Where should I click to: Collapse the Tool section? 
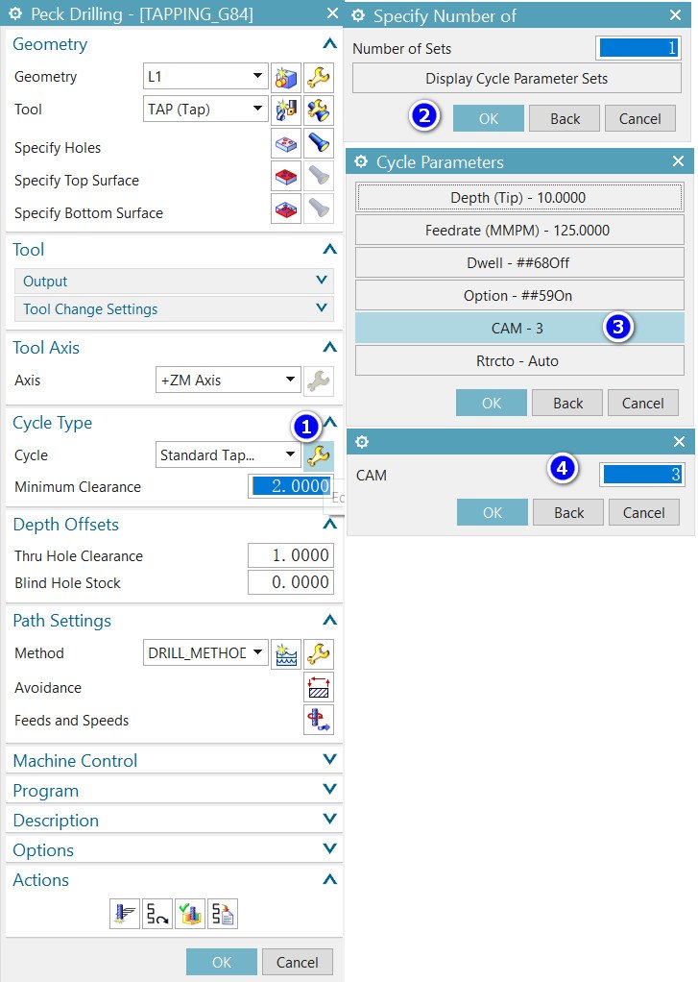tap(329, 249)
